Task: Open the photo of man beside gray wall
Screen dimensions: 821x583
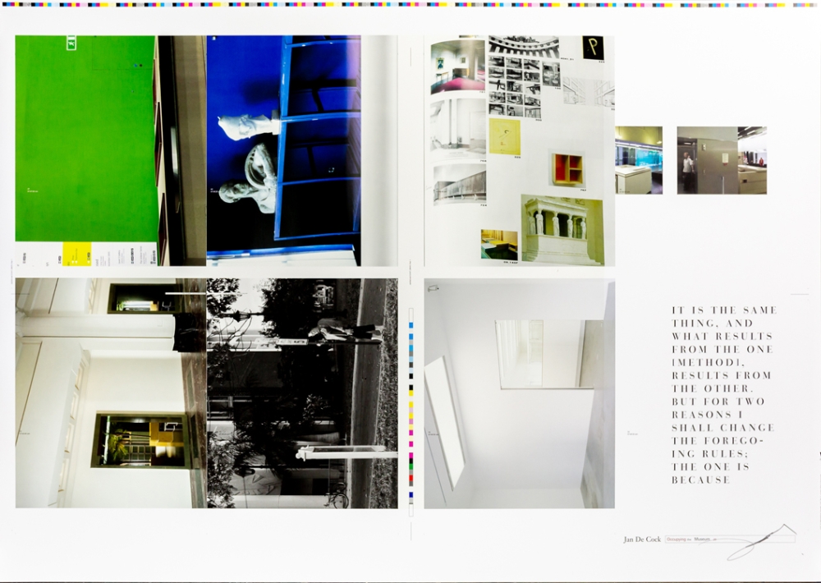Action: (707, 160)
